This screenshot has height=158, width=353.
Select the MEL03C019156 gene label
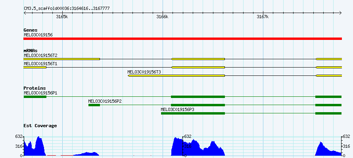point(38,35)
